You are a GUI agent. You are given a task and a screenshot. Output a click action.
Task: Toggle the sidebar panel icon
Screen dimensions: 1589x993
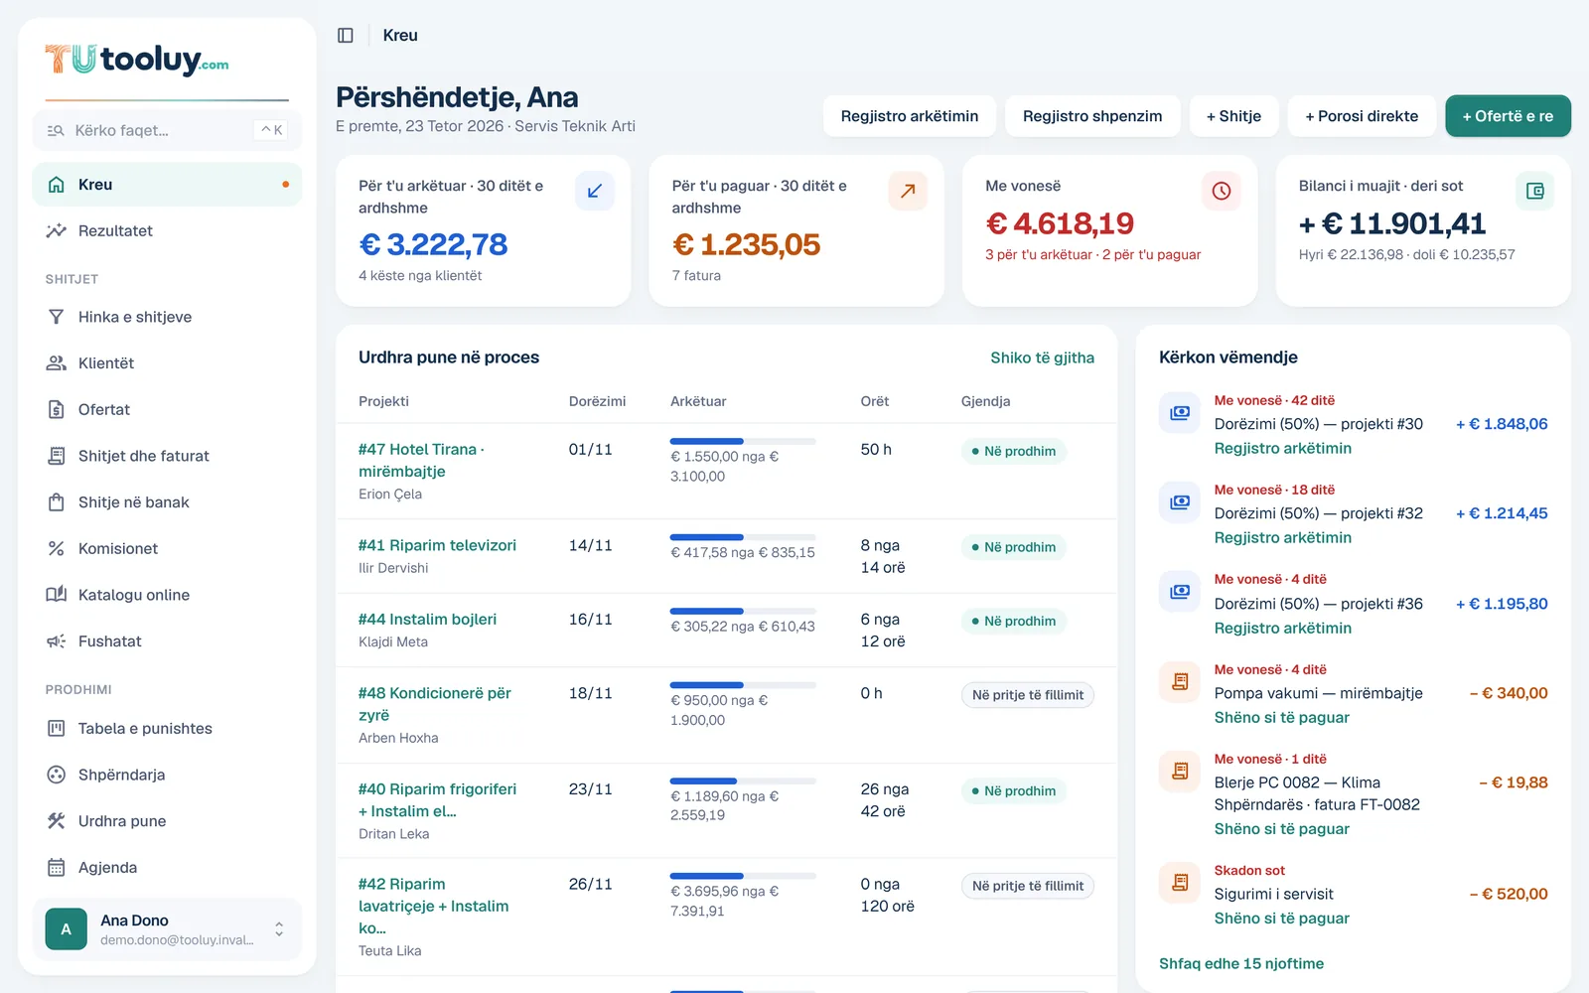(x=346, y=36)
